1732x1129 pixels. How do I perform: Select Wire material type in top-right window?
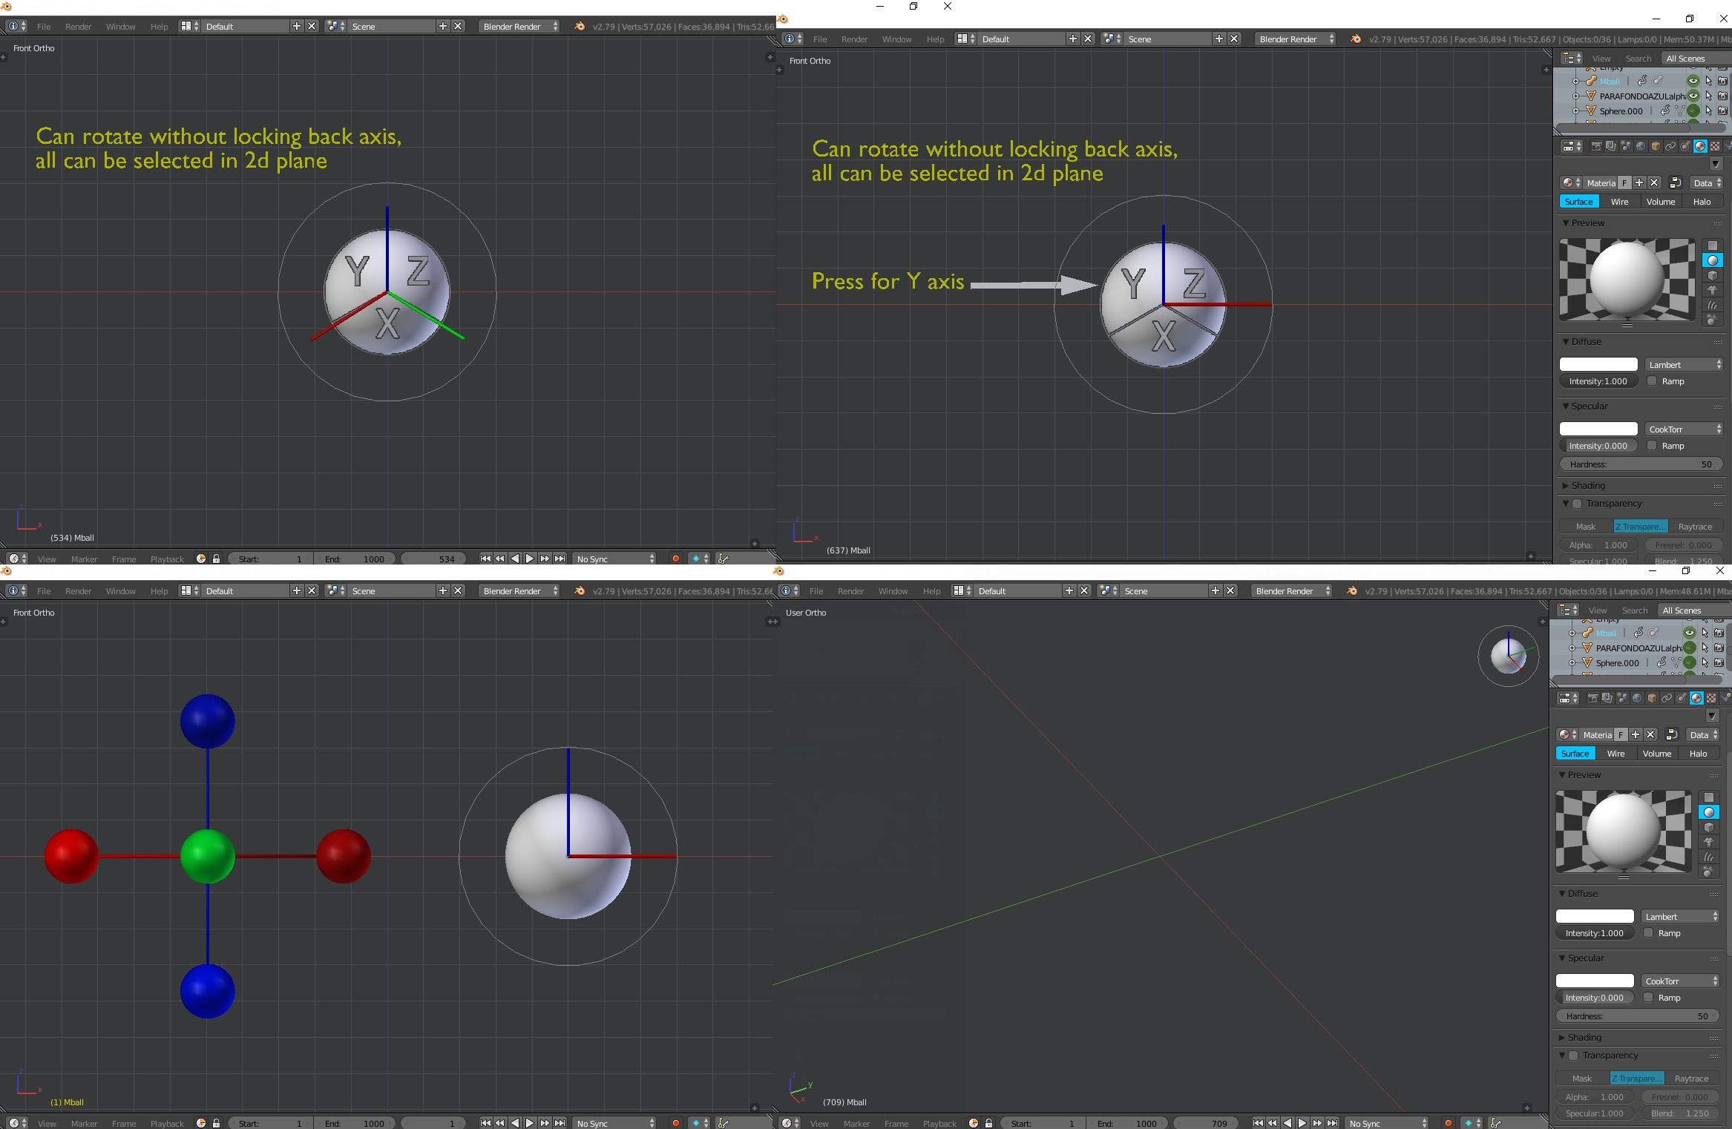1619,201
